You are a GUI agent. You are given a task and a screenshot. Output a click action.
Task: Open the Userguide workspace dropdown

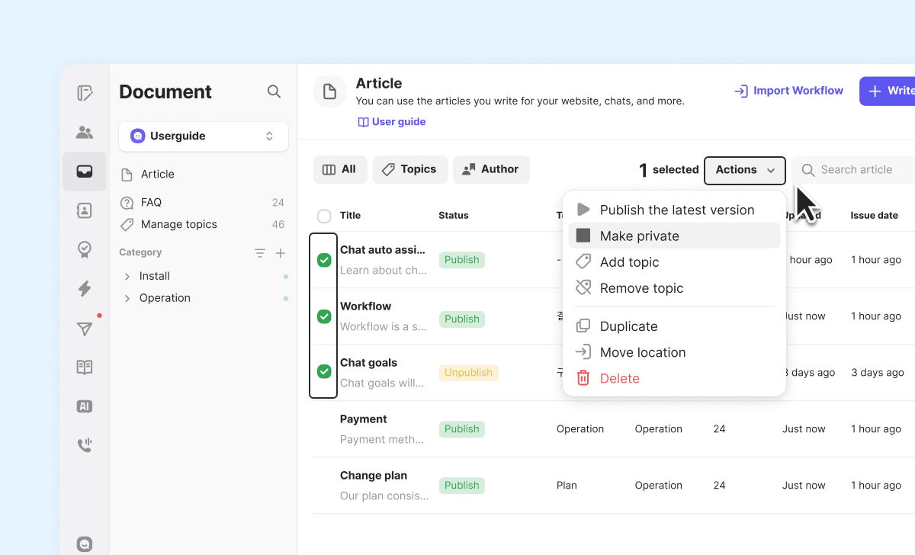pyautogui.click(x=204, y=136)
